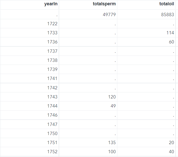Select the totalsperm cell showing 49779
Image resolution: width=178 pixels, height=157 pixels.
(109, 15)
